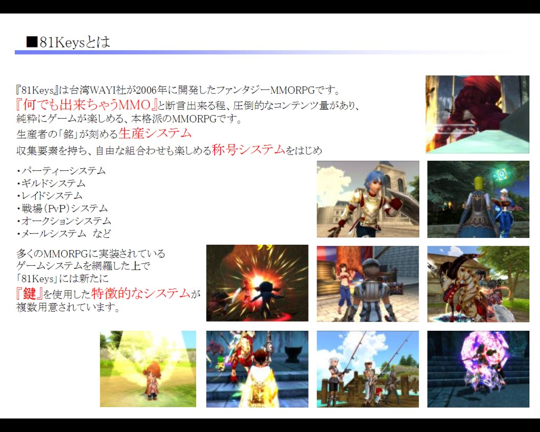This screenshot has height=432, width=540.
Task: Click the red creature screenshot thumbnail
Action: [x=477, y=114]
